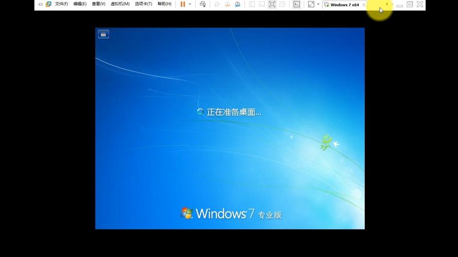Click the unity mode icon

pos(282,4)
